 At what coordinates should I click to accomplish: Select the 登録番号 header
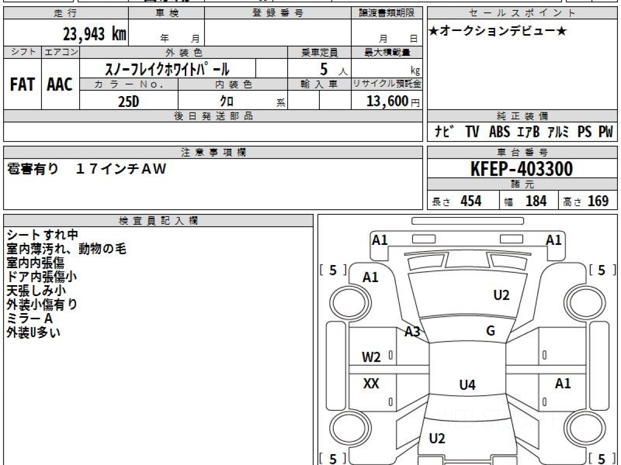click(277, 13)
